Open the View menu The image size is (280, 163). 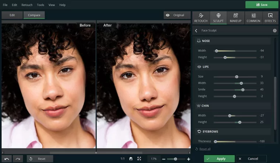tap(52, 5)
